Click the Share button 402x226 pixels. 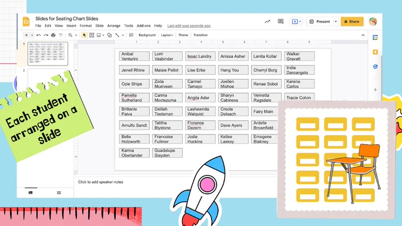tap(352, 21)
